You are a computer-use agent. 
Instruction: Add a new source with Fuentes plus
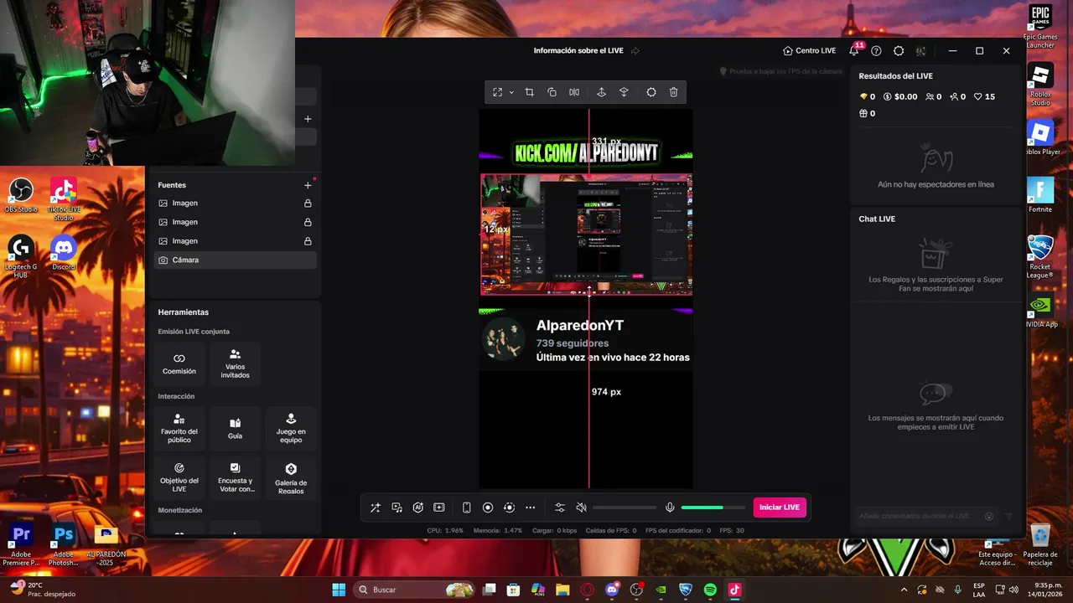tap(308, 185)
